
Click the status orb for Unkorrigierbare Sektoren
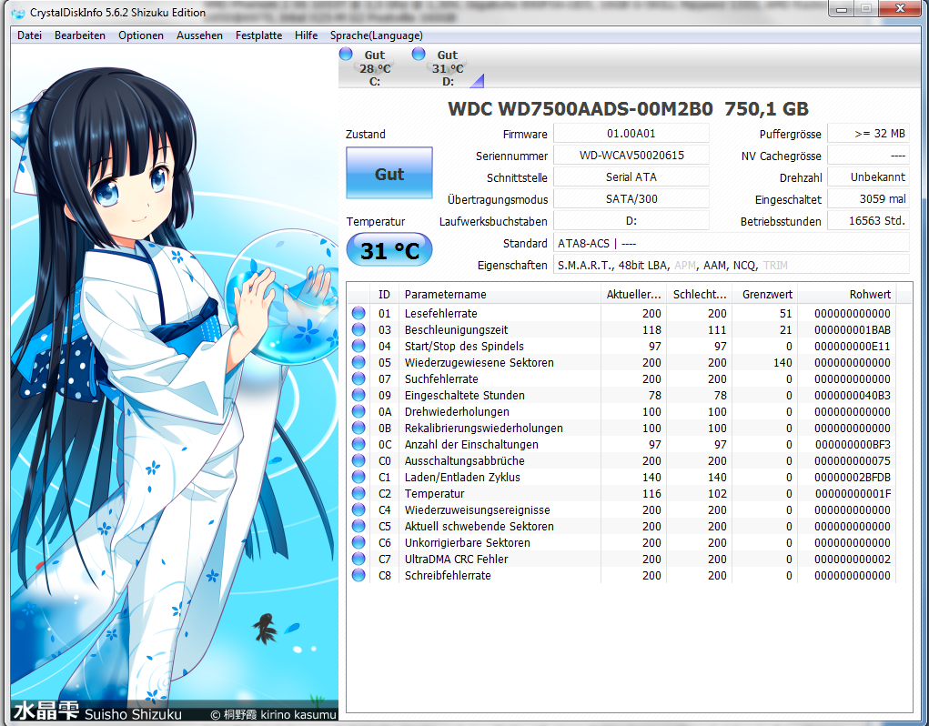tap(358, 542)
